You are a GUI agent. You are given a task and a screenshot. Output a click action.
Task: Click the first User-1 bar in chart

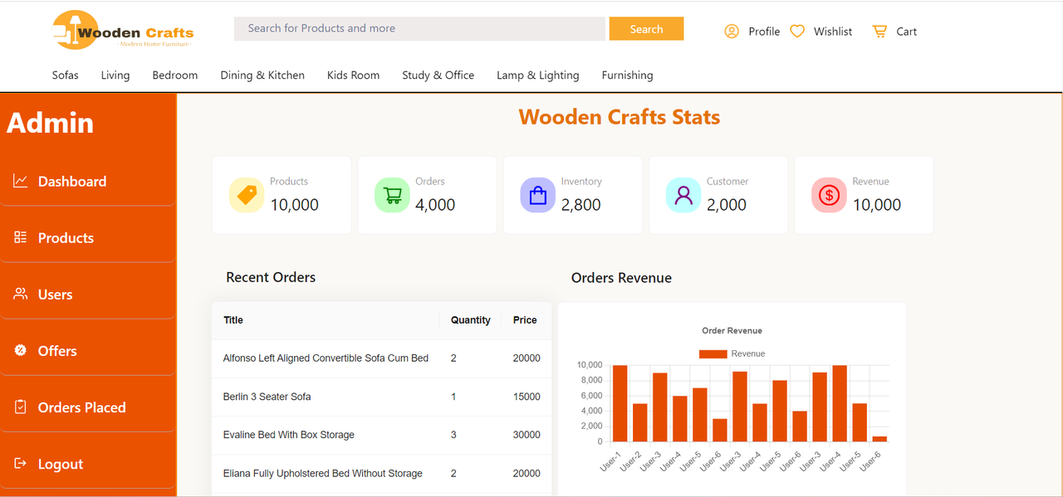620,403
